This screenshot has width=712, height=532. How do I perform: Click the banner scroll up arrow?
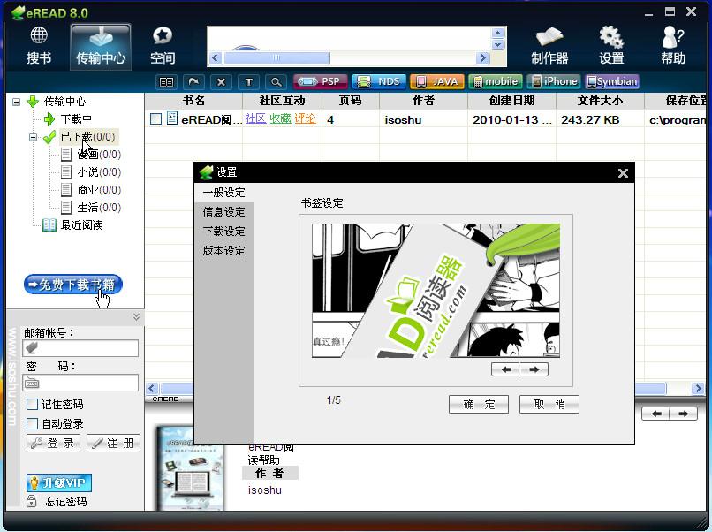click(x=497, y=34)
